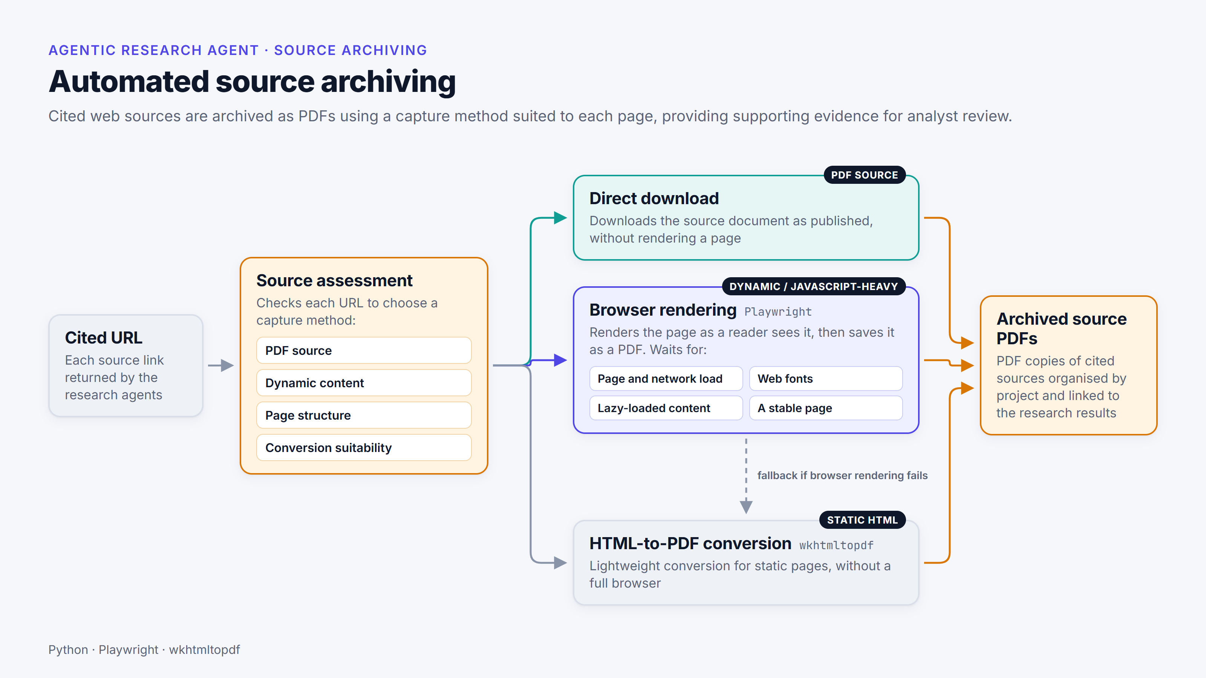Click 'PDF copies of cited sources organised by project' text
The width and height of the screenshot is (1206, 678).
(1061, 386)
